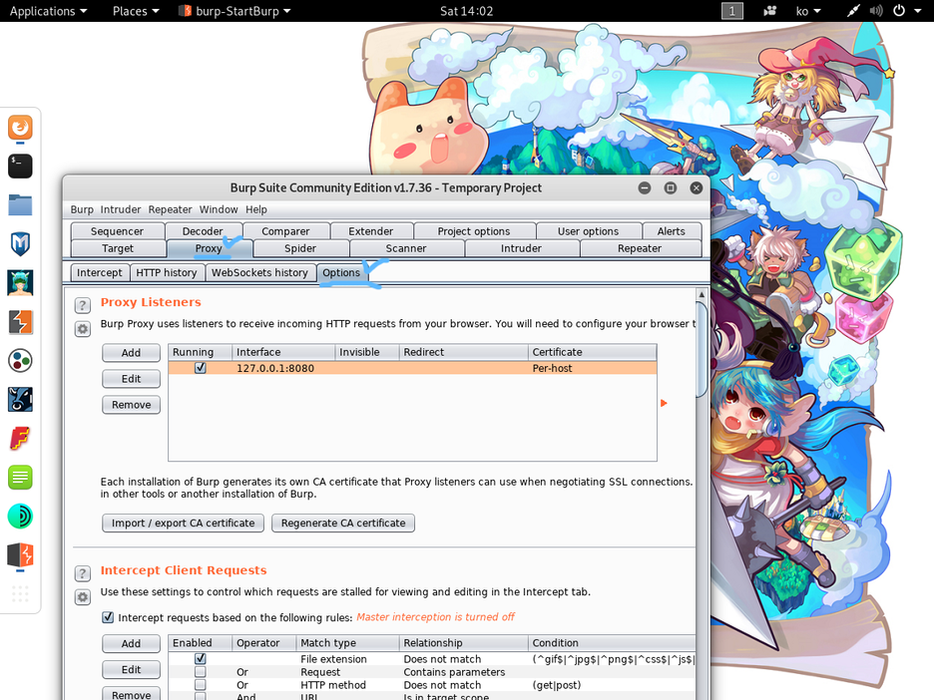Open Intercept Client Requests help icon
934x700 pixels.
click(x=82, y=573)
